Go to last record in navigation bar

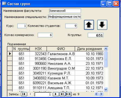[x=62, y=94]
